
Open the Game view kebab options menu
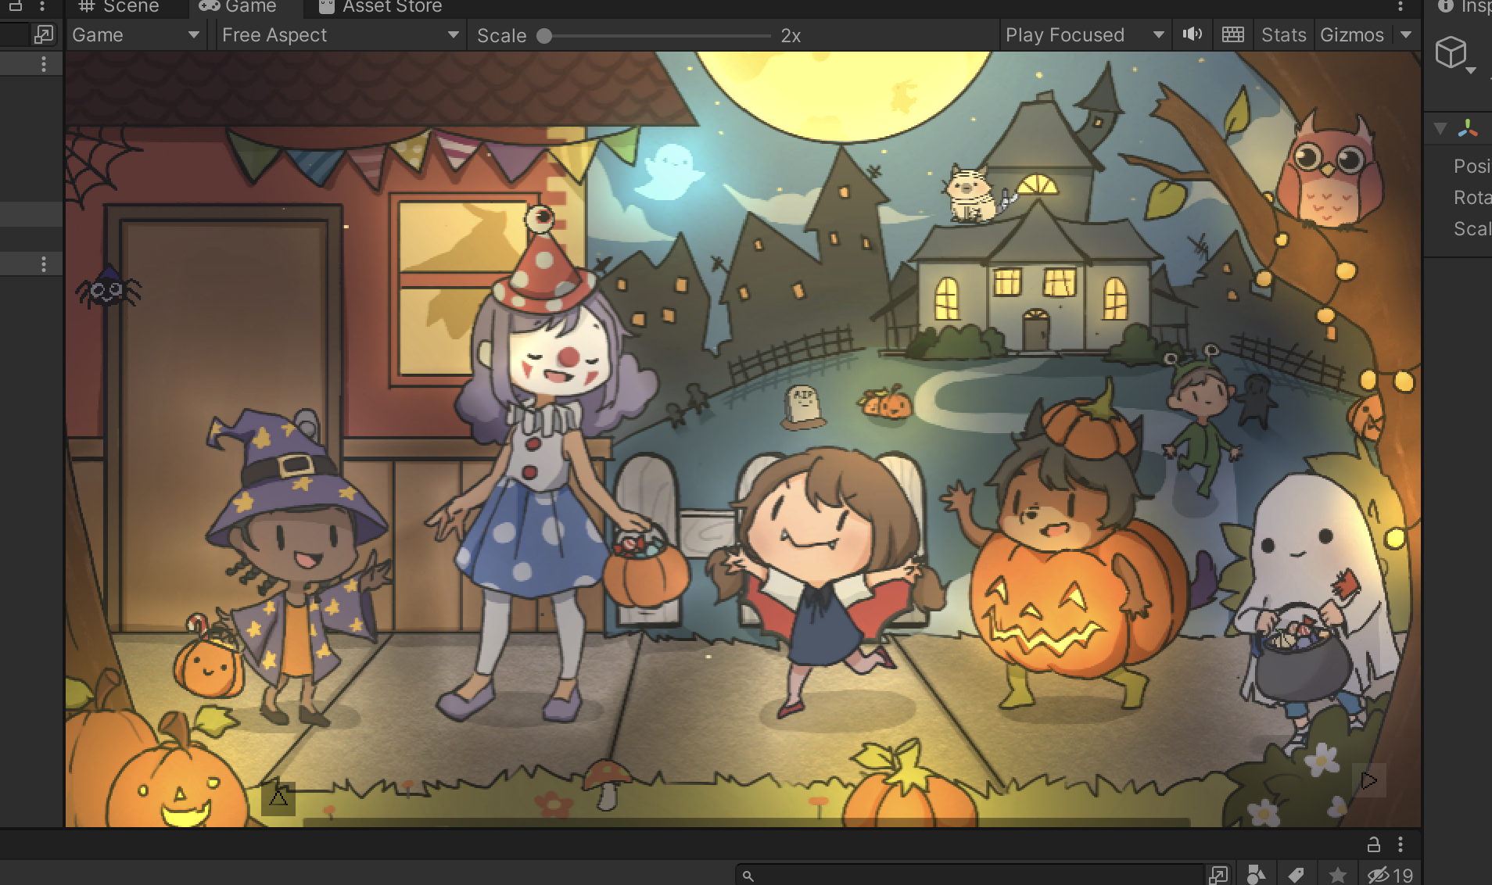pos(1400,7)
